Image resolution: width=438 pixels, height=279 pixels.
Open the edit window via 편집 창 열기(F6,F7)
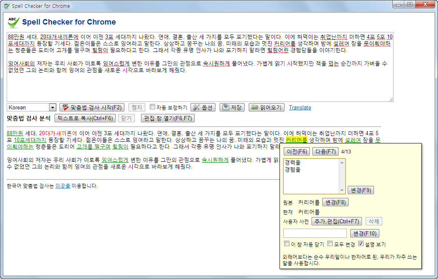coord(168,119)
